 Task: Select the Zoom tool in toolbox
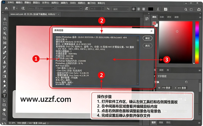4,114
